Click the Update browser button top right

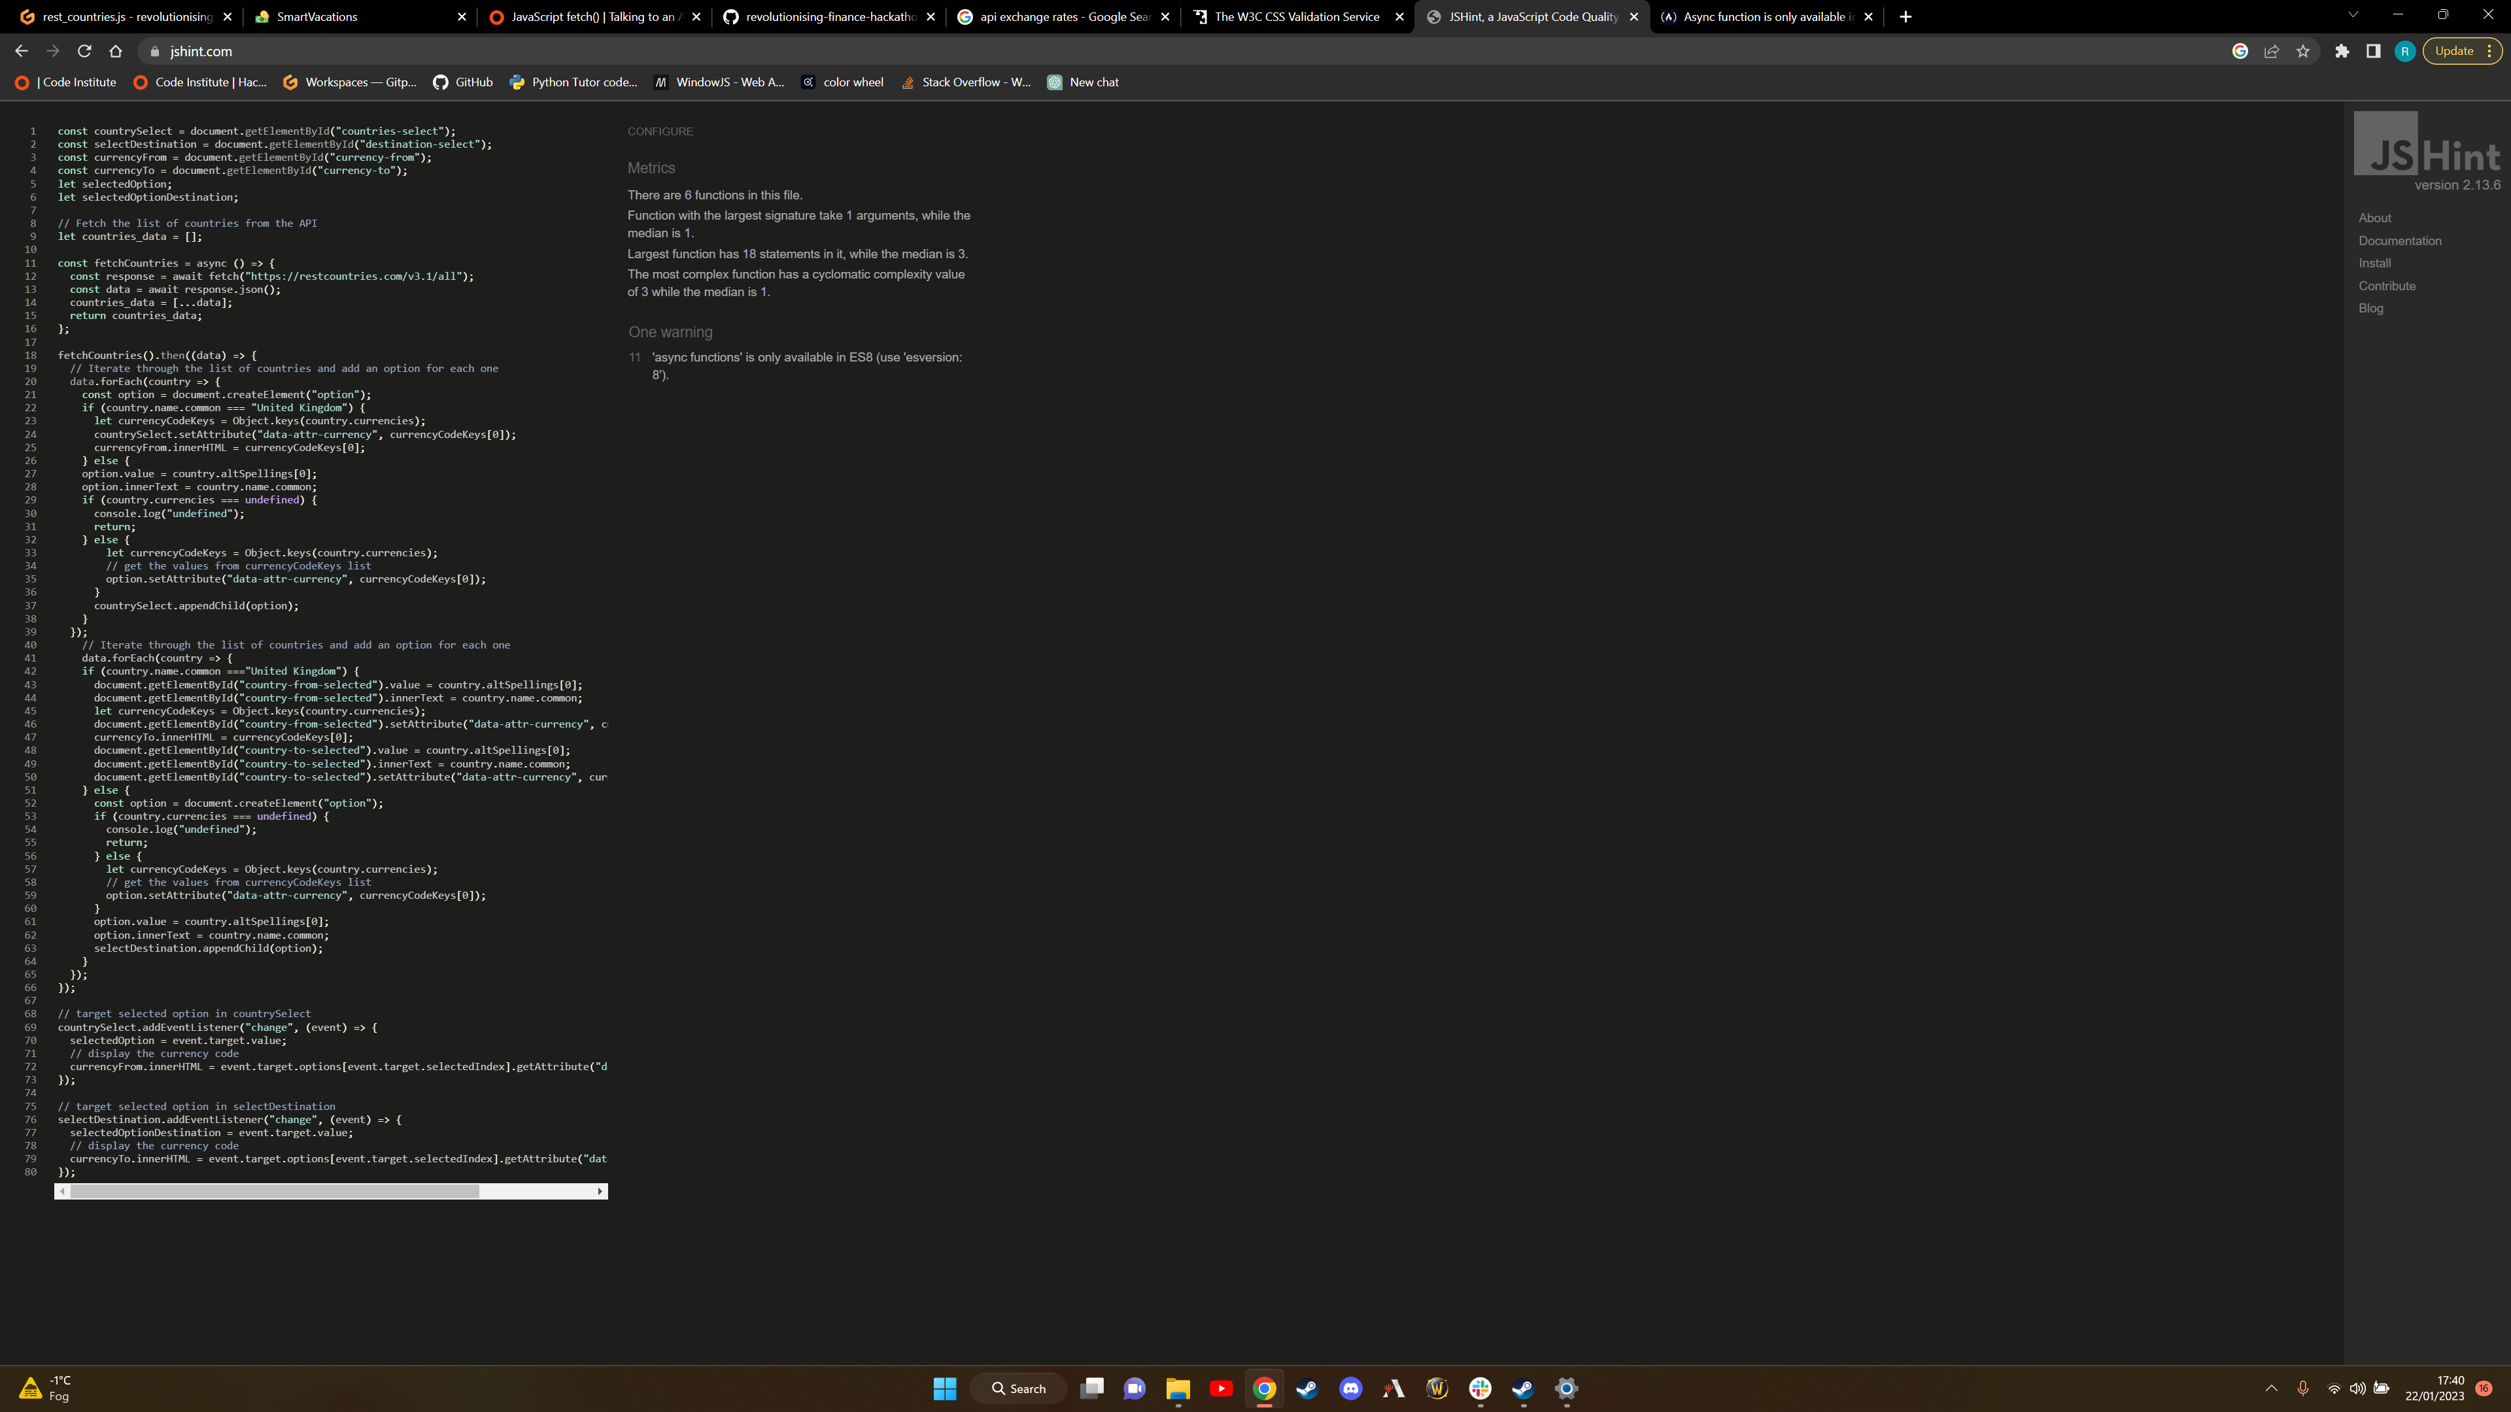tap(2451, 50)
